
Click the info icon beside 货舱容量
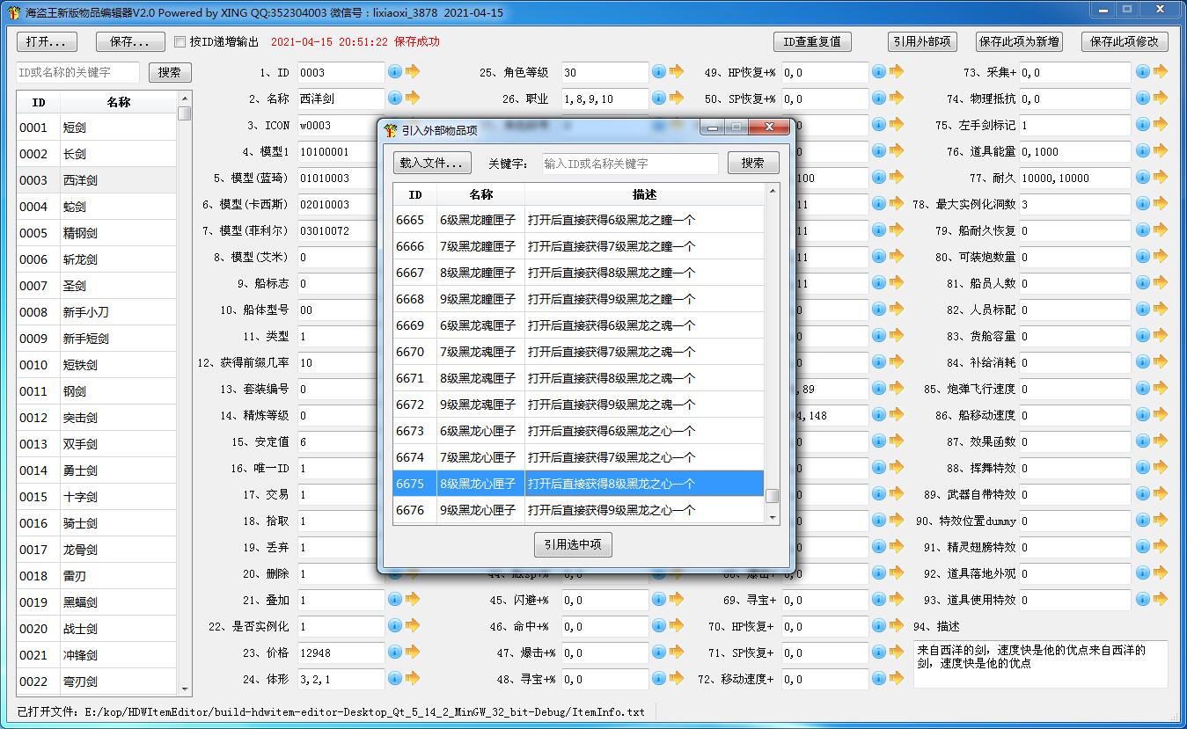coord(1143,336)
